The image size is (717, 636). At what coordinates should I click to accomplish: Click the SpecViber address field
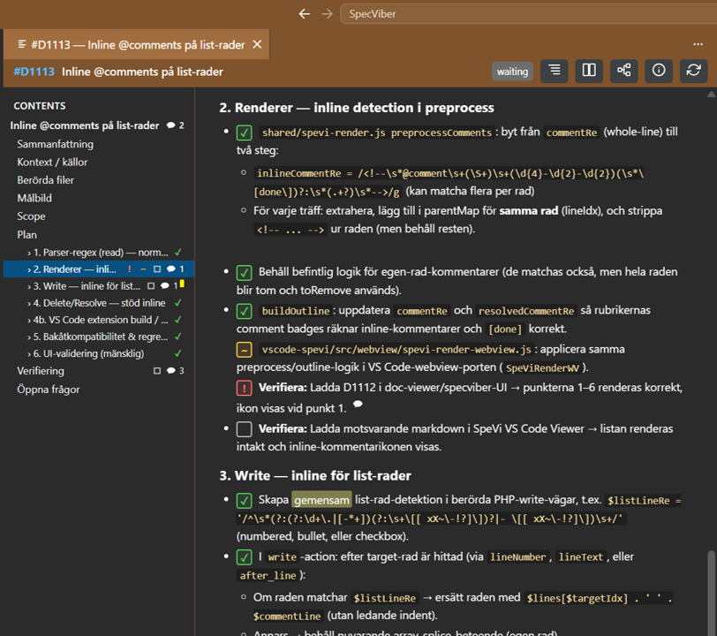point(528,14)
